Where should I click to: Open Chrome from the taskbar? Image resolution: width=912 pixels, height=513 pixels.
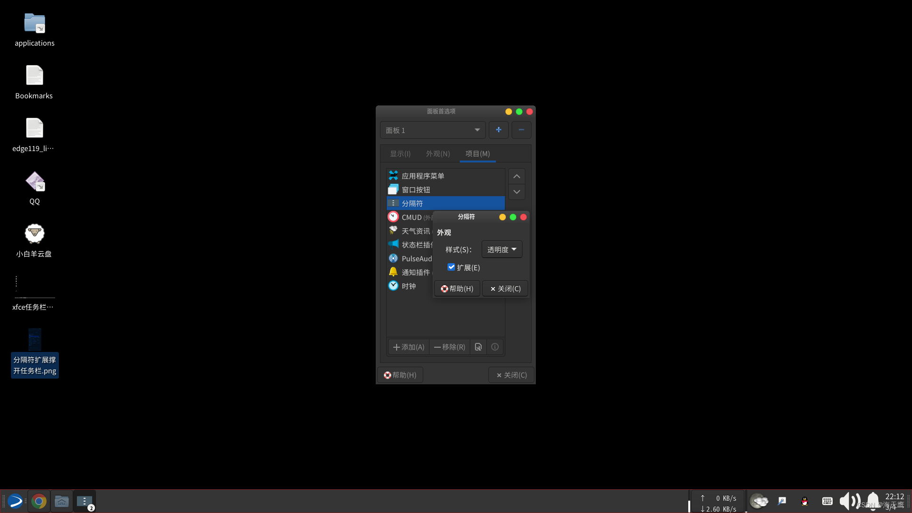[39, 502]
